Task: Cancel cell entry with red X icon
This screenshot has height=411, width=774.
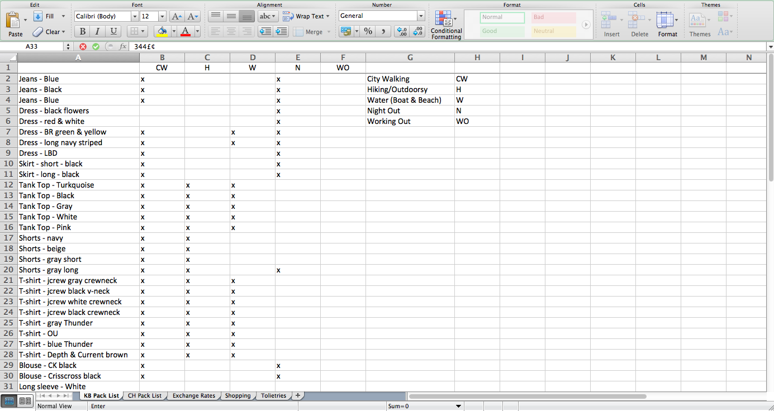Action: 83,47
